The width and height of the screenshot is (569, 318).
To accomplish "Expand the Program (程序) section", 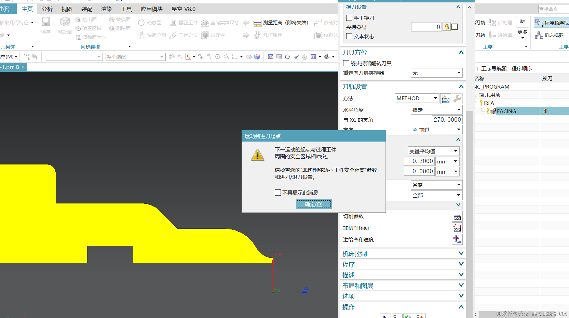I will [461, 264].
